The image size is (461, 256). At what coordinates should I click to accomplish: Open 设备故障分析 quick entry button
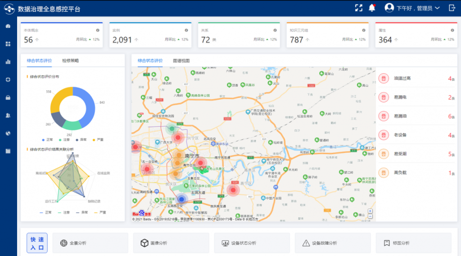coord(333,243)
